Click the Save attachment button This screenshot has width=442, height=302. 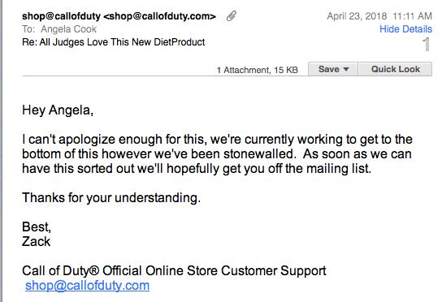tap(329, 69)
